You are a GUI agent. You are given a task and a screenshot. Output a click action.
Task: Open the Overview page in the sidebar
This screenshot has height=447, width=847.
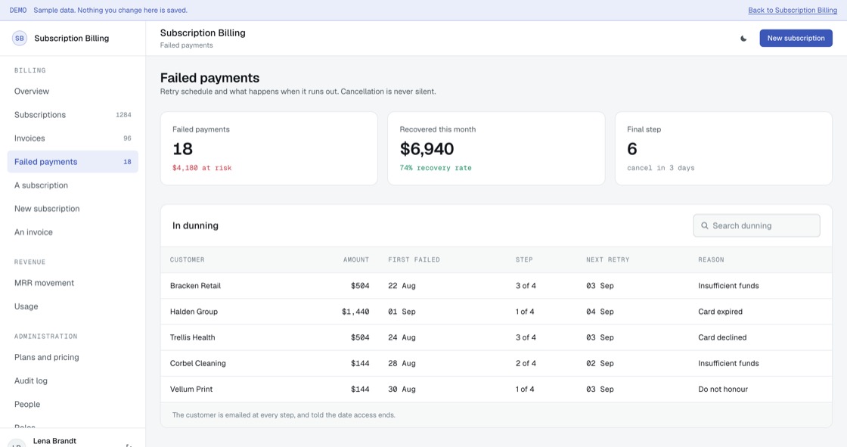click(x=73, y=92)
